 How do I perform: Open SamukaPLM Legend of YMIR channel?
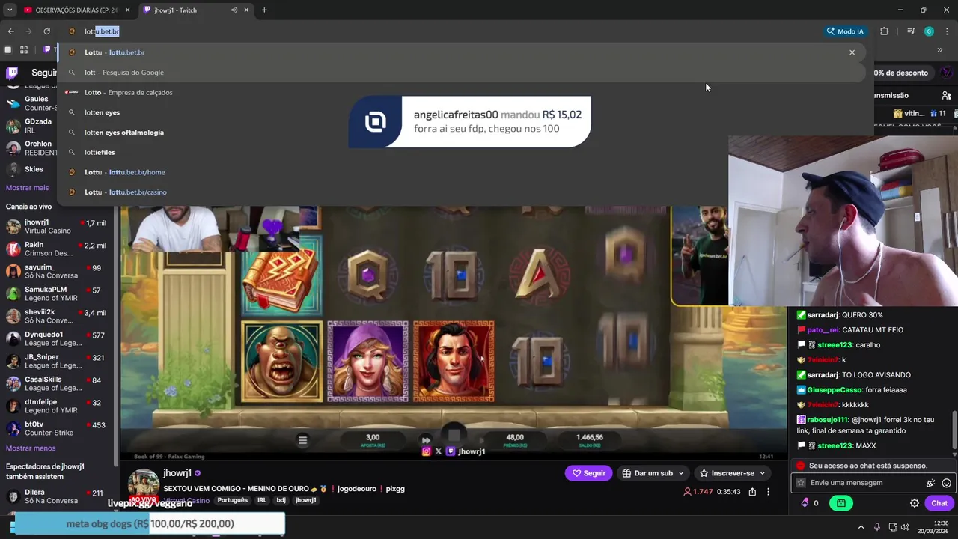[57, 294]
